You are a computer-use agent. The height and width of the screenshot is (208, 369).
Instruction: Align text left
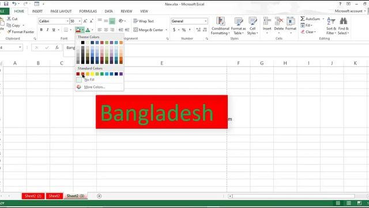(x=100, y=29)
